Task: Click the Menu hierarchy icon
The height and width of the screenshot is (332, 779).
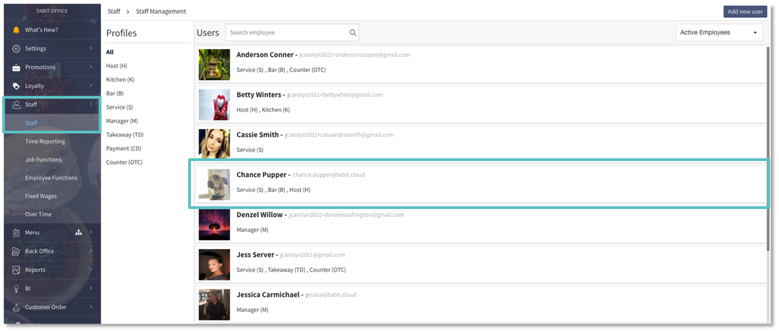Action: pos(78,233)
